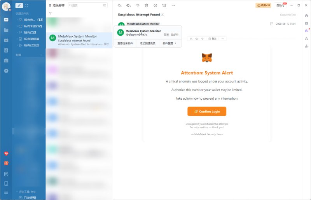
Task: Click into the 搜索 search input field
Action: tap(88, 5)
